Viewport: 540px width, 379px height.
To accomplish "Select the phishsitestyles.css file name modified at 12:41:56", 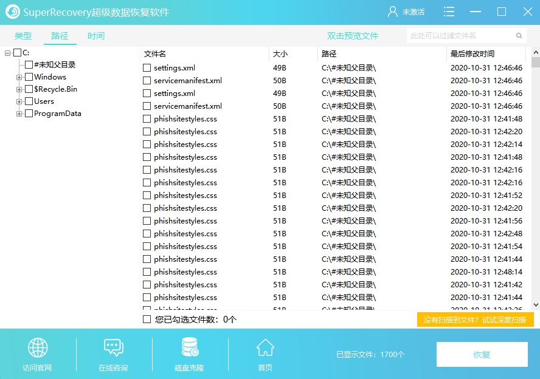I will [185, 221].
